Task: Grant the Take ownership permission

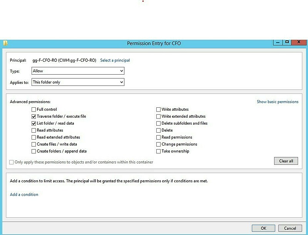Action: click(x=158, y=151)
